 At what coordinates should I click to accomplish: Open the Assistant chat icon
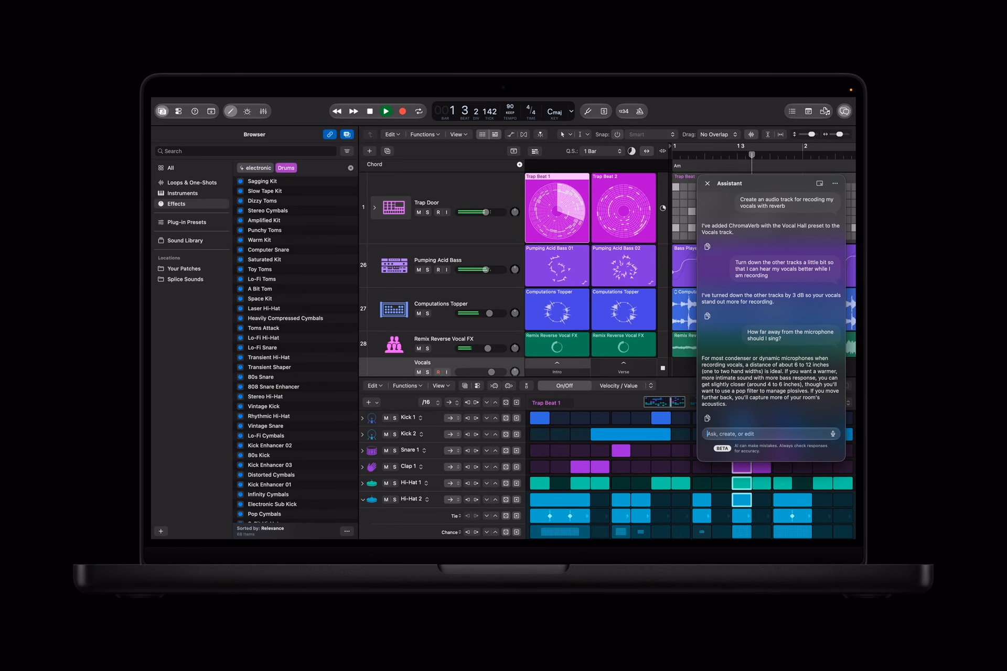[844, 111]
